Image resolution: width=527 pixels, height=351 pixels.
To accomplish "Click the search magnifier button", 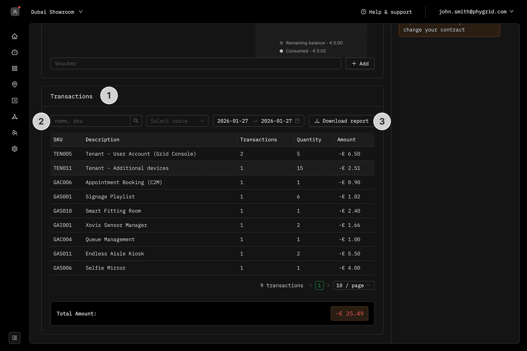I will pyautogui.click(x=136, y=121).
